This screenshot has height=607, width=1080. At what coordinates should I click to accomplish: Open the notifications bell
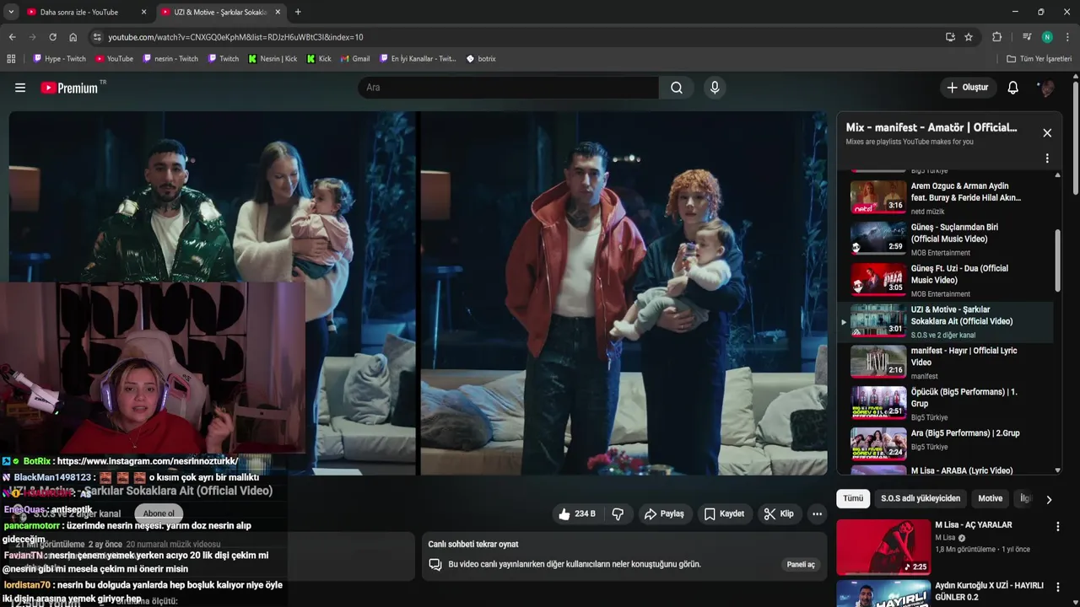pos(1013,88)
